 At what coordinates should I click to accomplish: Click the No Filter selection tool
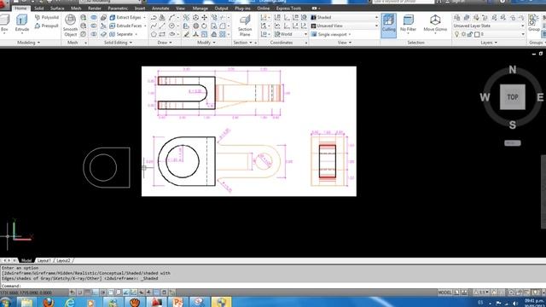point(408,23)
